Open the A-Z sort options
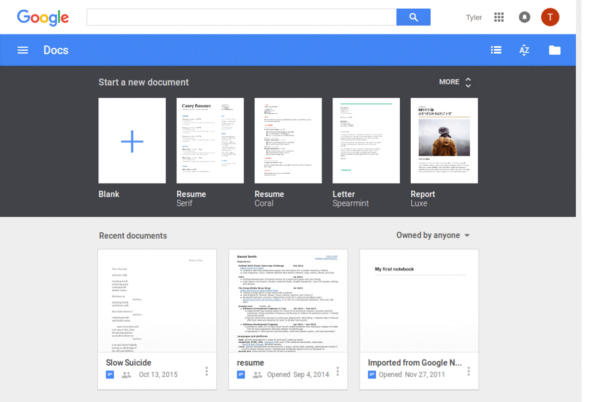Screen dimensions: 589x402 pyautogui.click(x=524, y=49)
